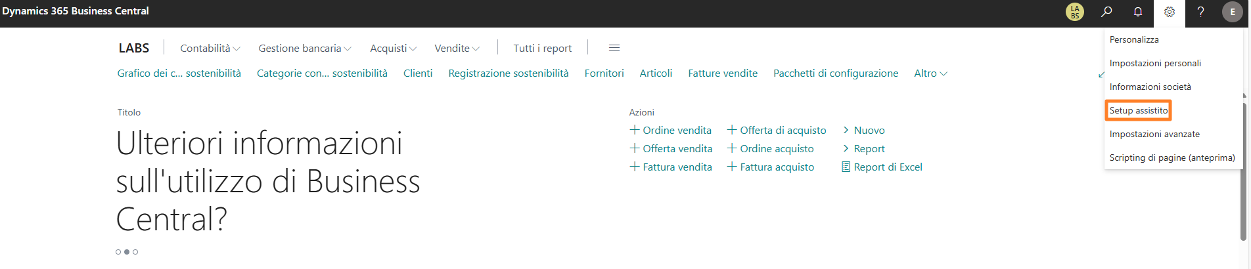
Task: Open the search magnifier icon
Action: coord(1106,12)
